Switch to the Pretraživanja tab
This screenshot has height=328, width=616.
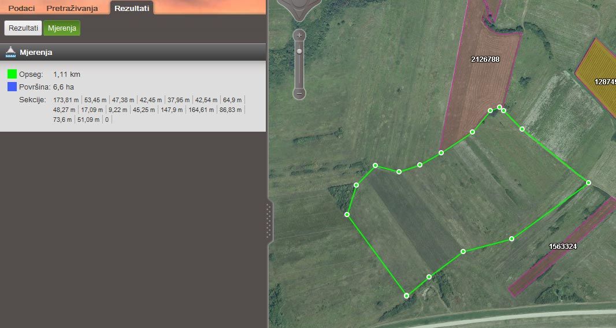(72, 8)
